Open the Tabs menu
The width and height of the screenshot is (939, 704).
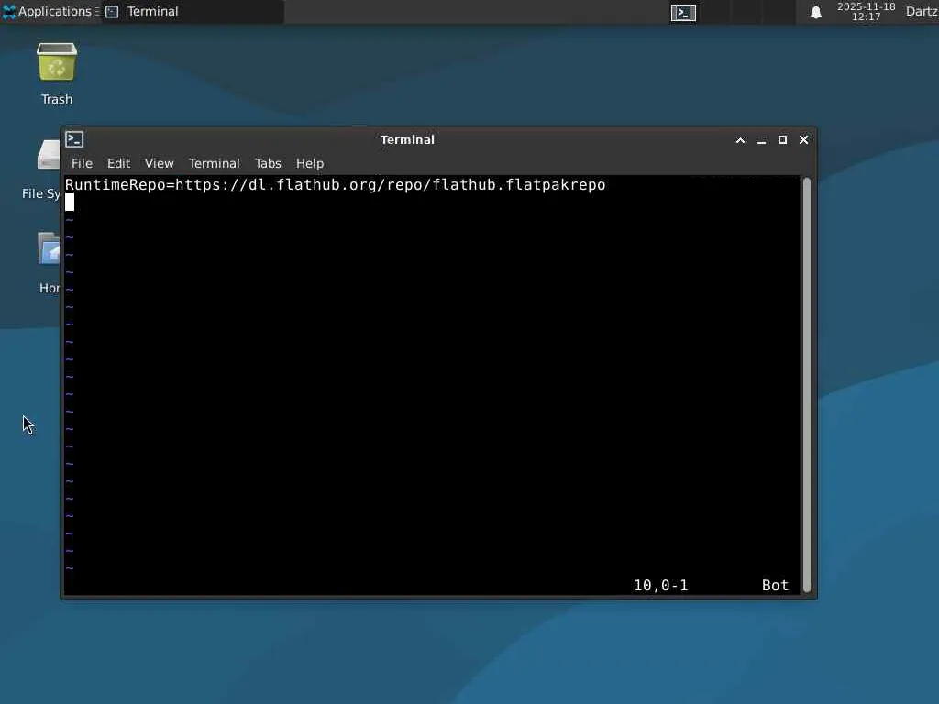click(268, 163)
